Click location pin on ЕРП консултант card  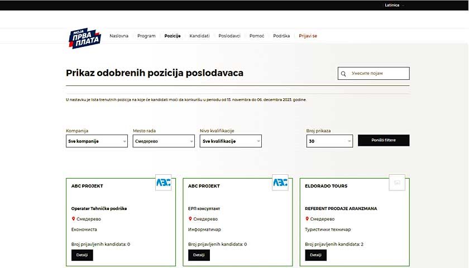coord(190,219)
